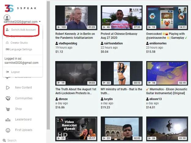Image resolution: width=191 pixels, height=143 pixels.
Task: Click the user icon beside dbroze
Action: (x=57, y=99)
